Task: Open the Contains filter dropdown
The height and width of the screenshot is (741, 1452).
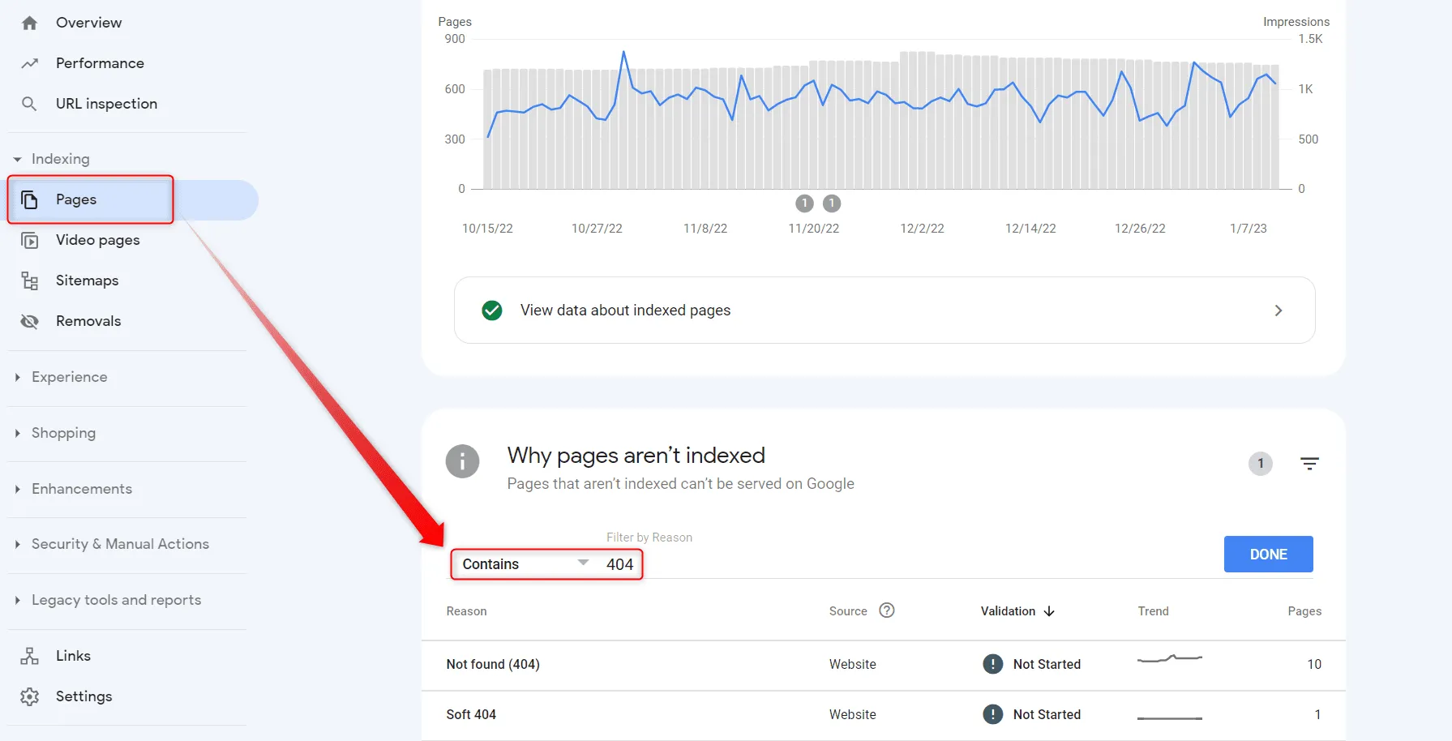Action: [525, 564]
